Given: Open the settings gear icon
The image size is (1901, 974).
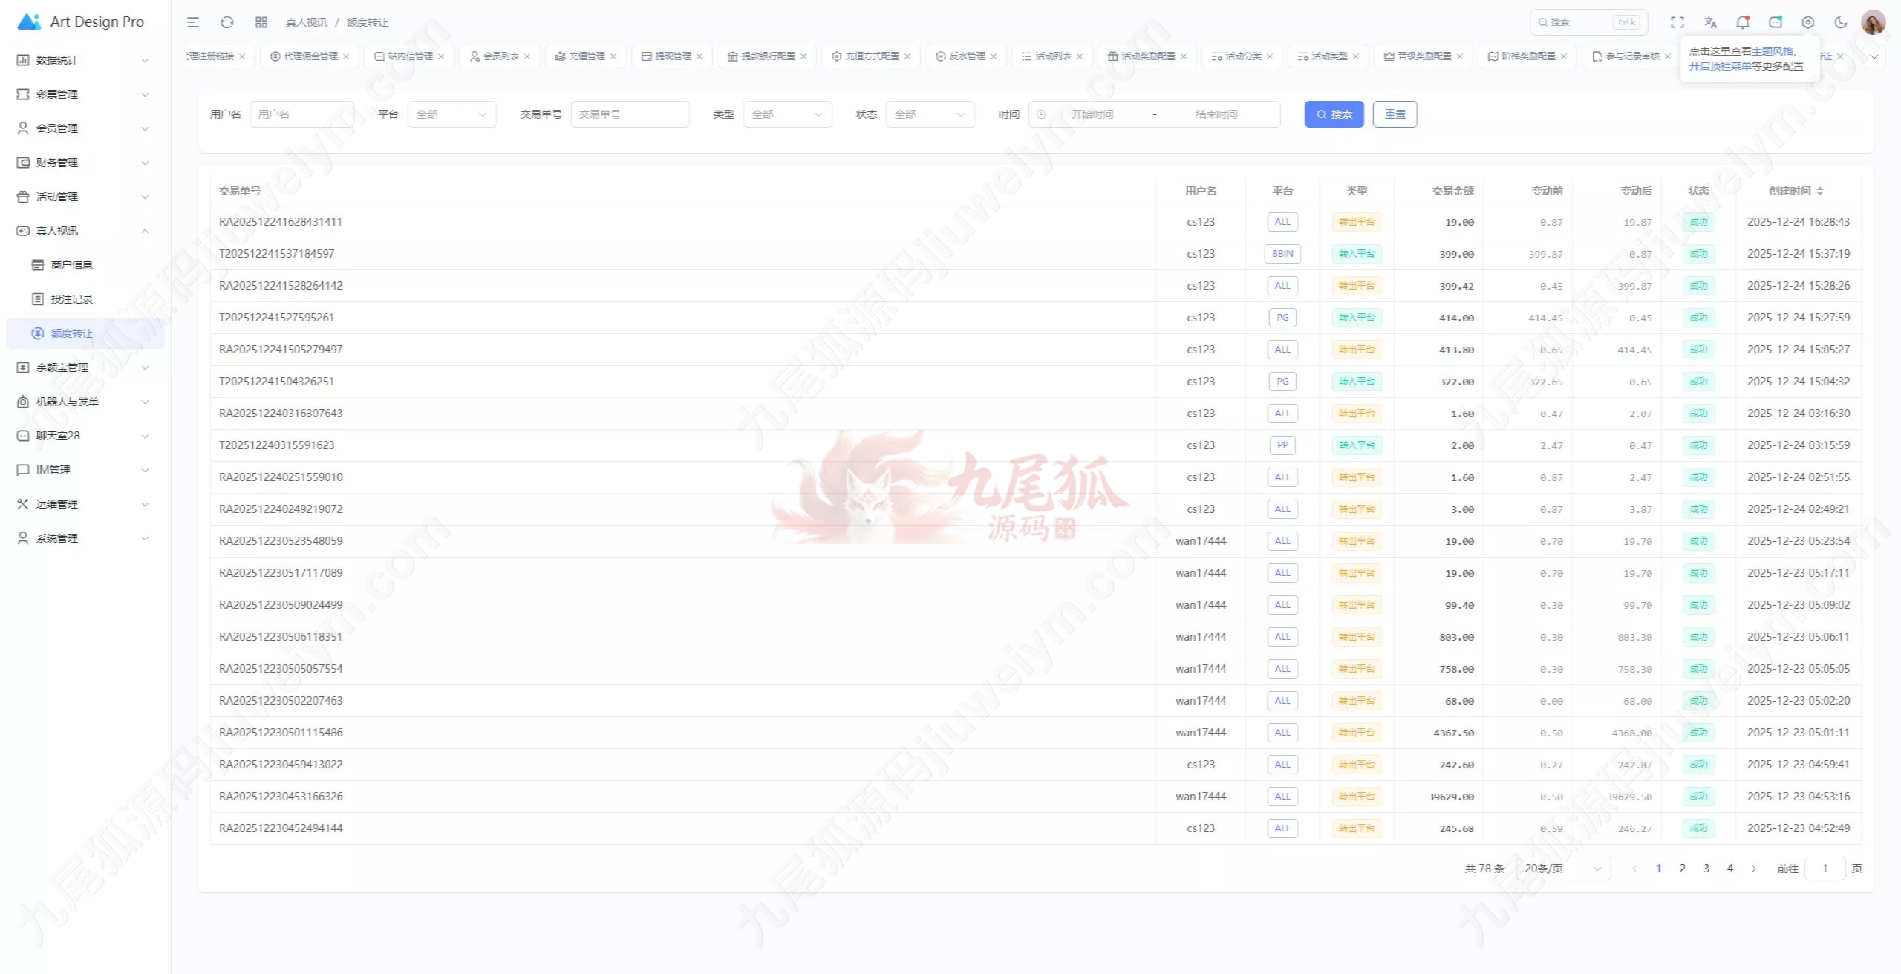Looking at the screenshot, I should [x=1808, y=22].
